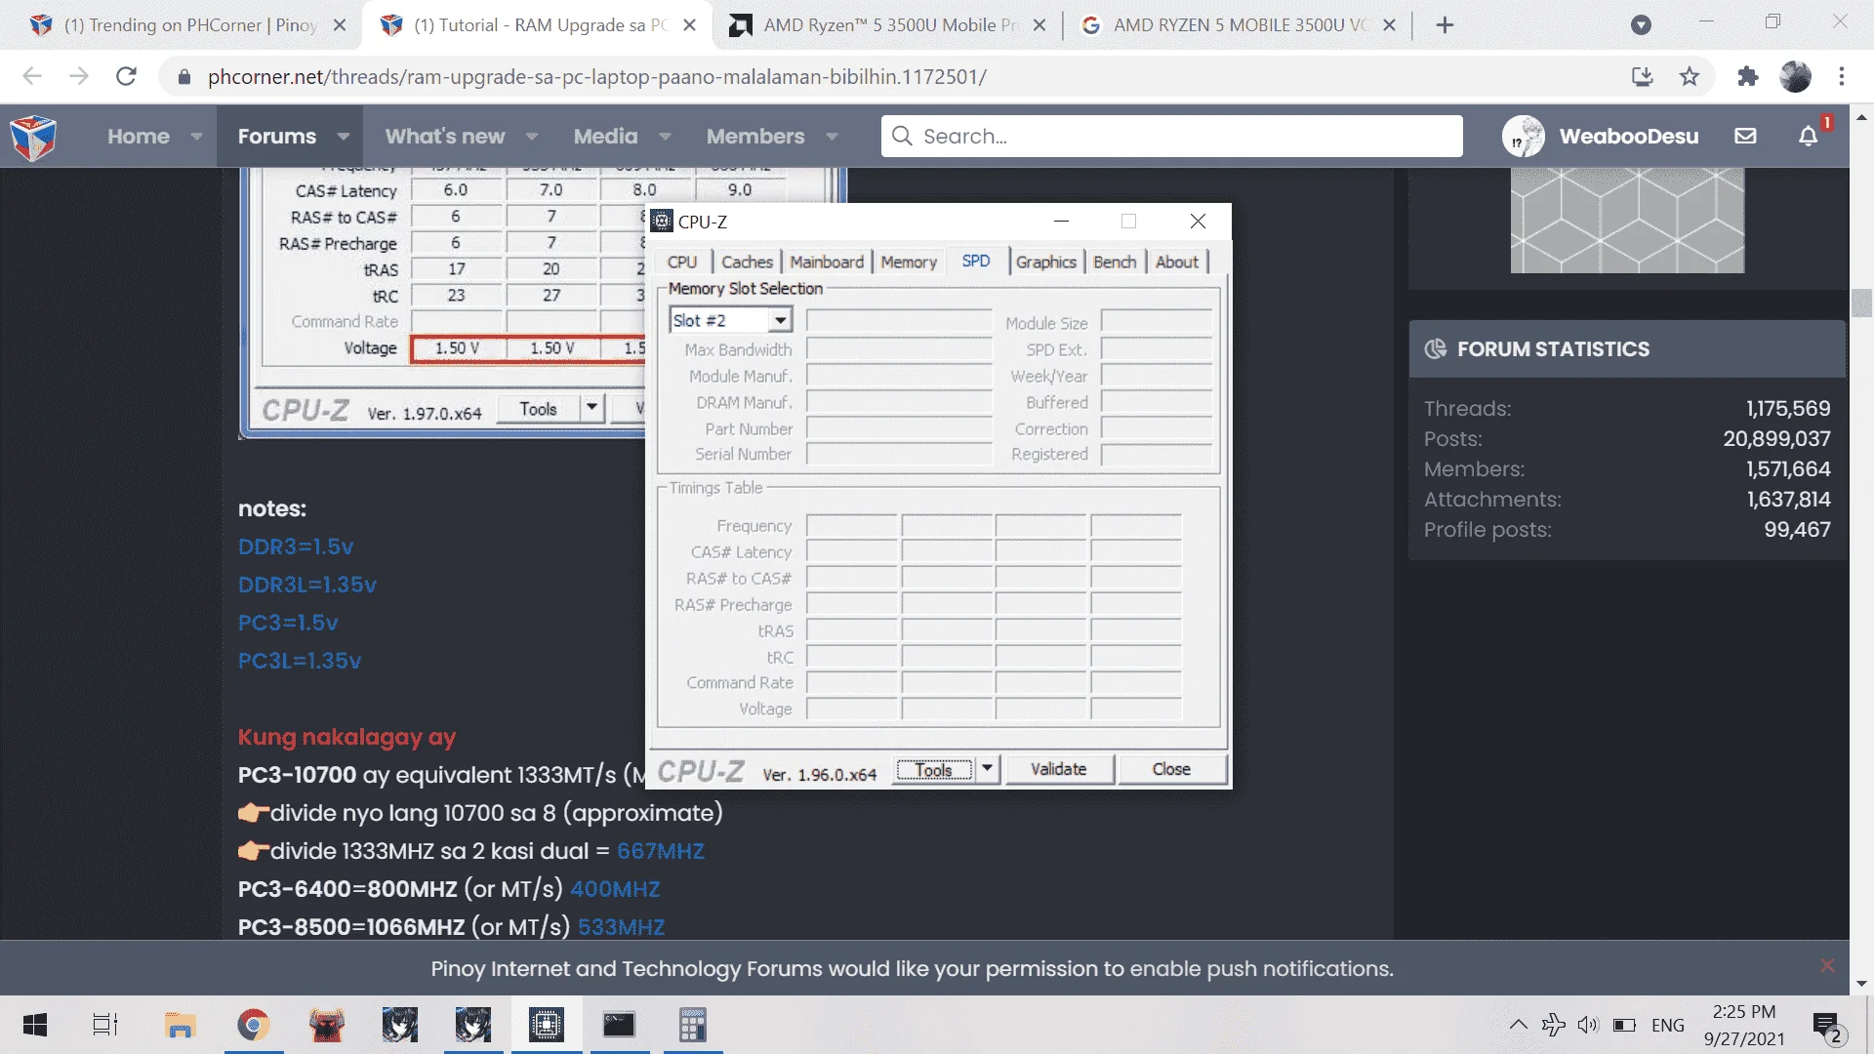
Task: Open the Forums navigation link
Action: point(277,137)
